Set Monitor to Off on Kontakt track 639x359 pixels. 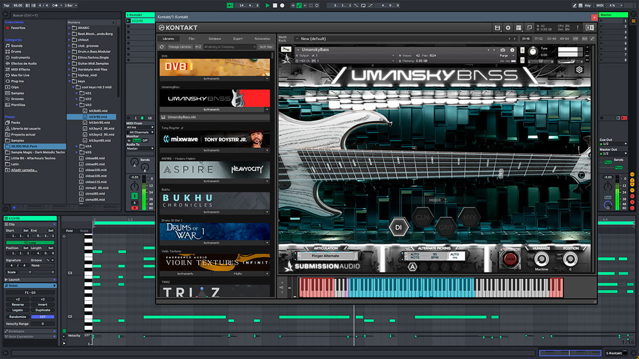[x=145, y=140]
